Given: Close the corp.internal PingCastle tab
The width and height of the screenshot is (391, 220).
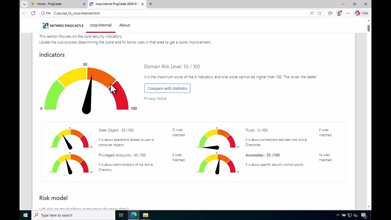Looking at the screenshot, I should pos(142,4).
